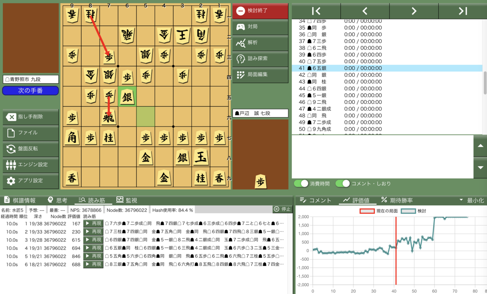The image size is (487, 294).
Task: Open the コメント tab
Action: 315,200
